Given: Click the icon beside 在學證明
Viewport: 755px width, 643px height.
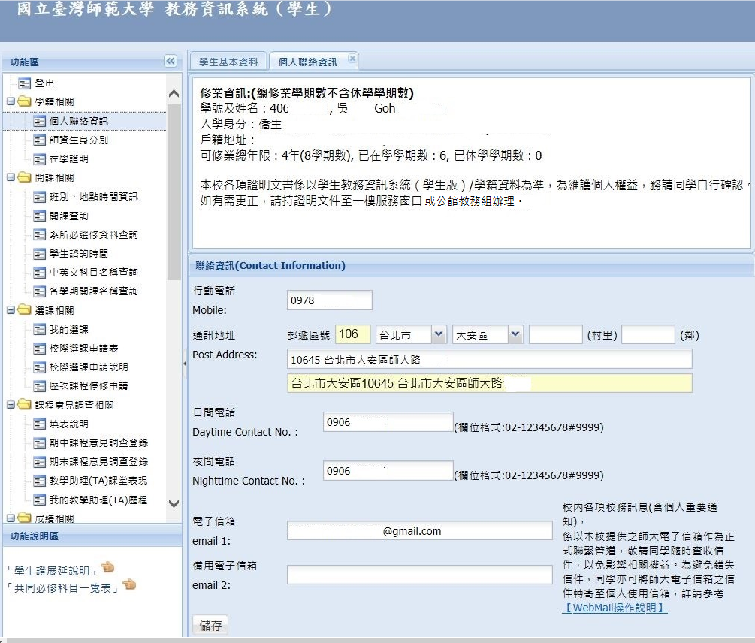Looking at the screenshot, I should [x=40, y=158].
